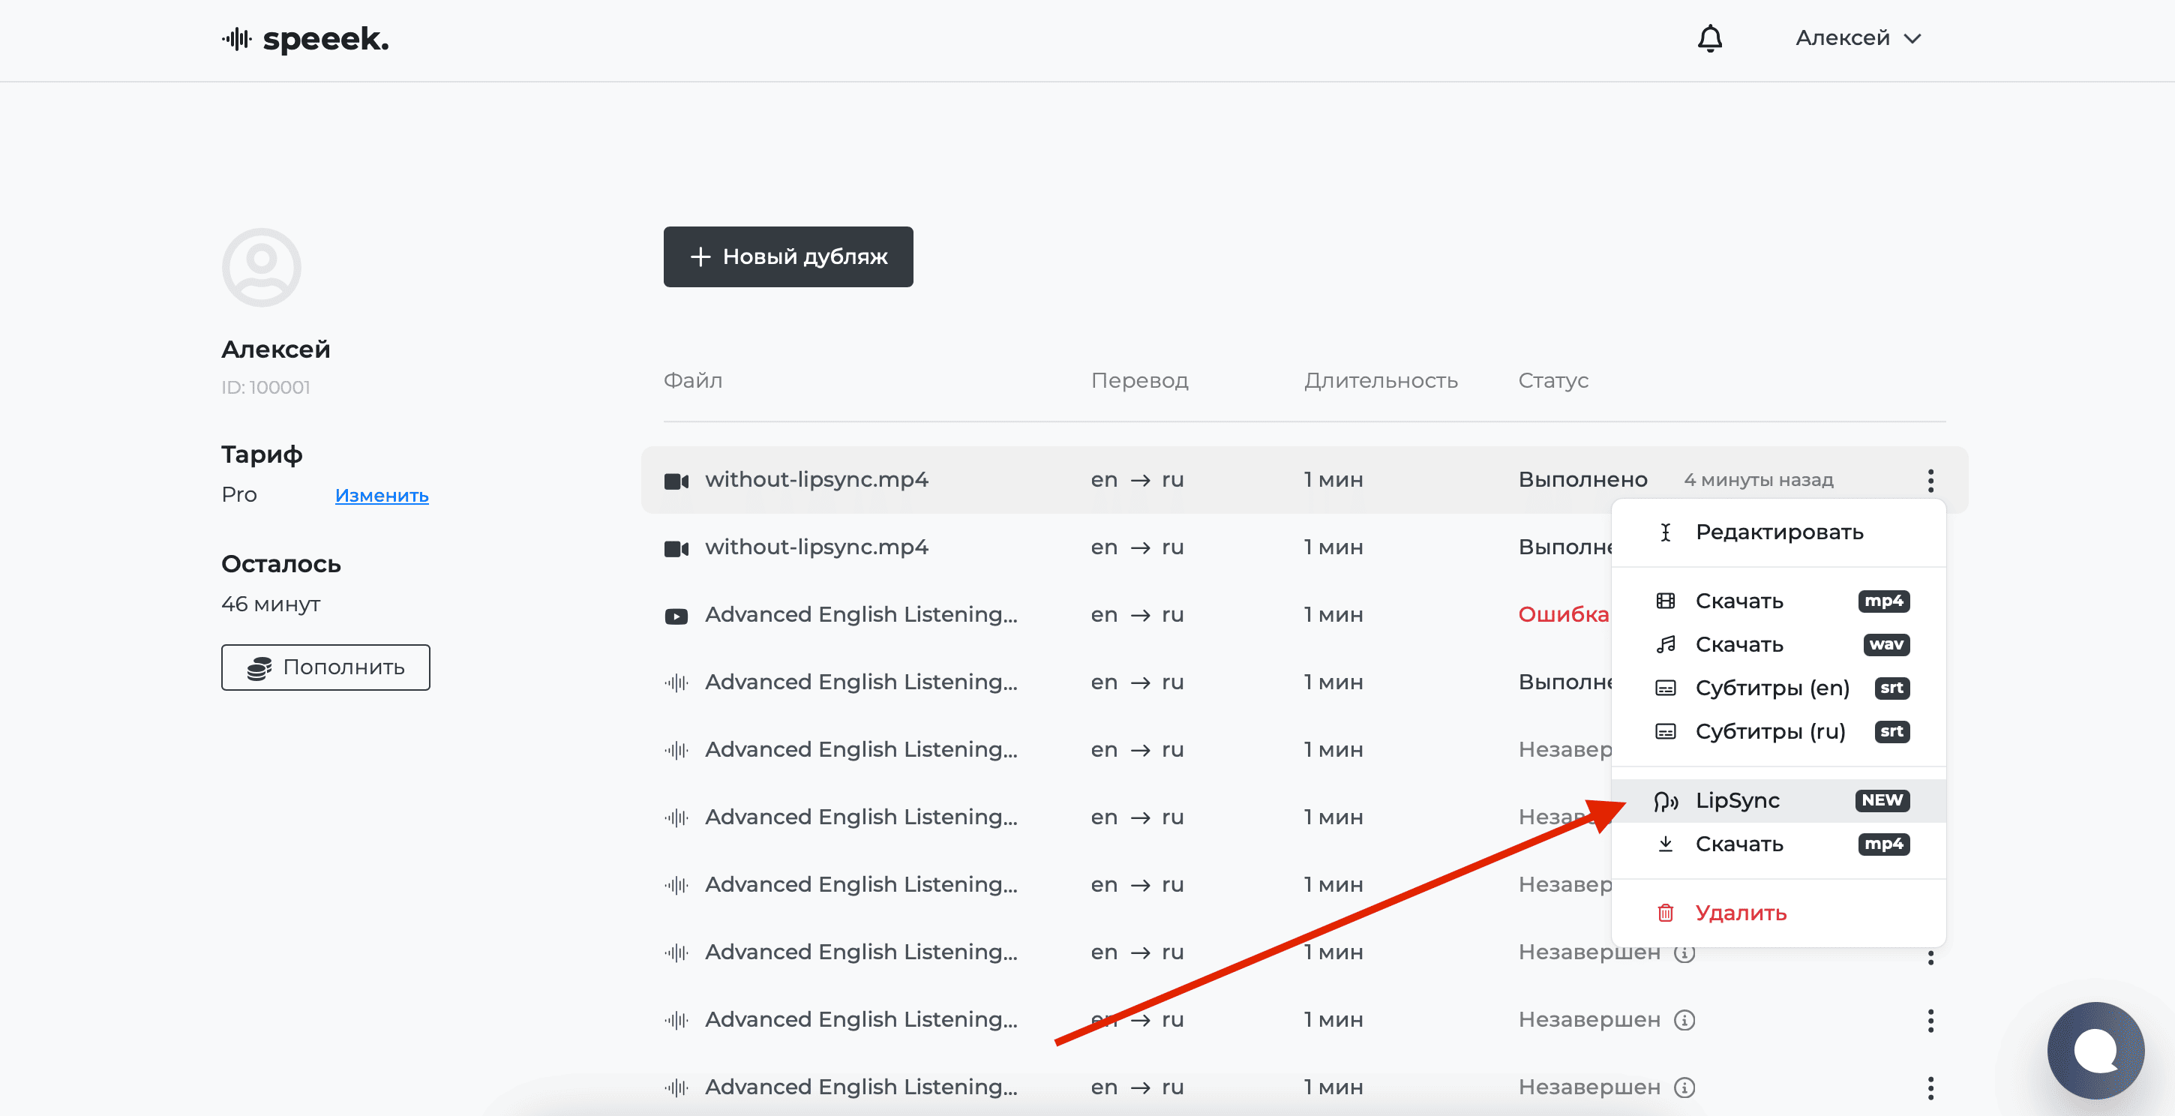This screenshot has height=1116, width=2175.
Task: Open the YouTube Advanced English Listening row
Action: [x=860, y=614]
